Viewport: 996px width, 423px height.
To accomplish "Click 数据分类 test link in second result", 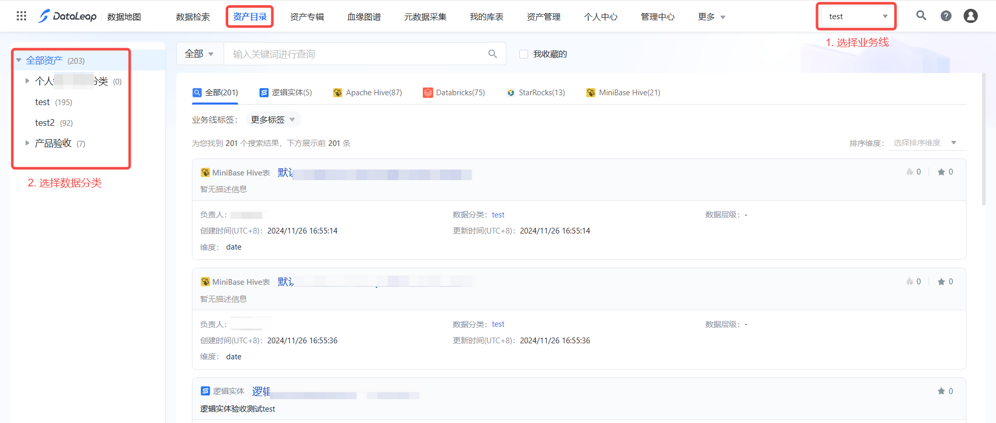I will coord(498,324).
